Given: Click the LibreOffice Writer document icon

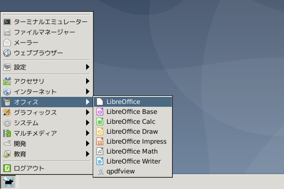Looking at the screenshot, I should click(100, 161).
